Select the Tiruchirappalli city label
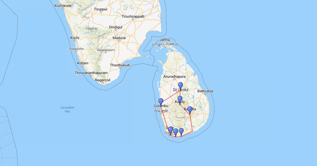317x166 pixels. [133, 16]
